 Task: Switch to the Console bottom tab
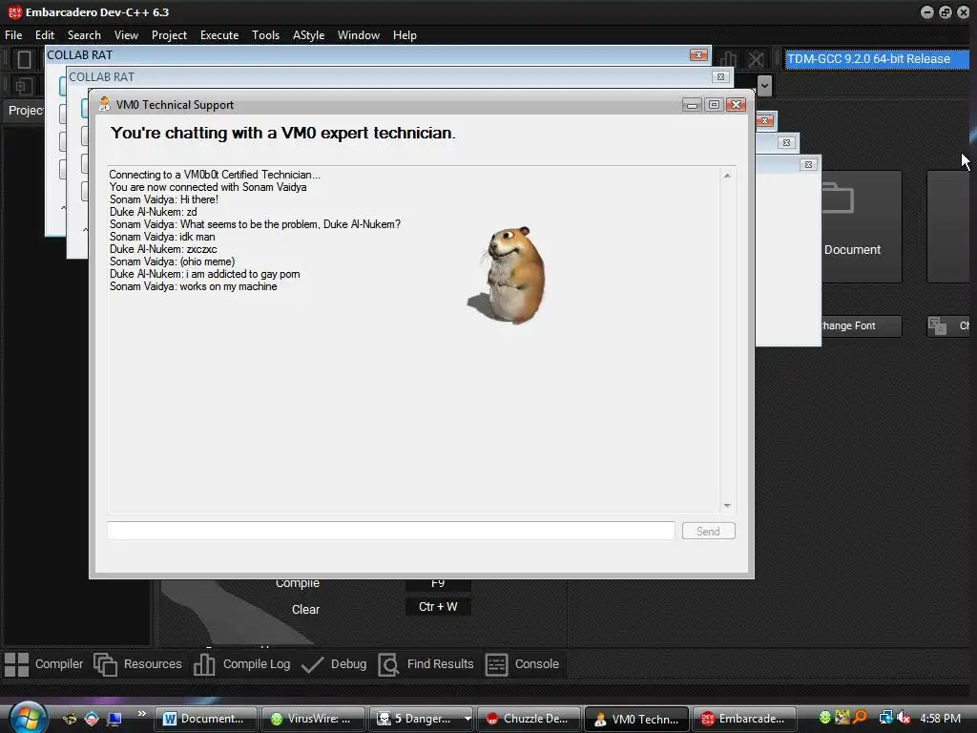click(522, 664)
